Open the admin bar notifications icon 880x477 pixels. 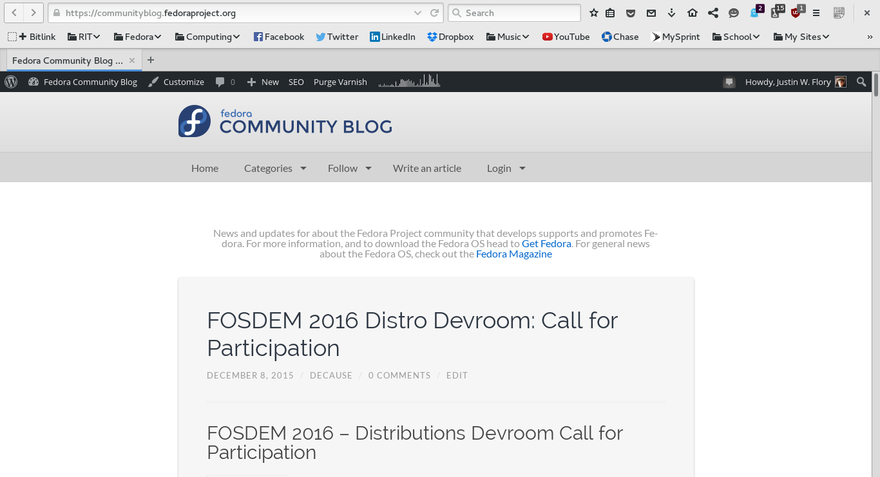[729, 82]
